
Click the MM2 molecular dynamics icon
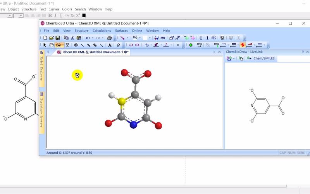point(217,45)
